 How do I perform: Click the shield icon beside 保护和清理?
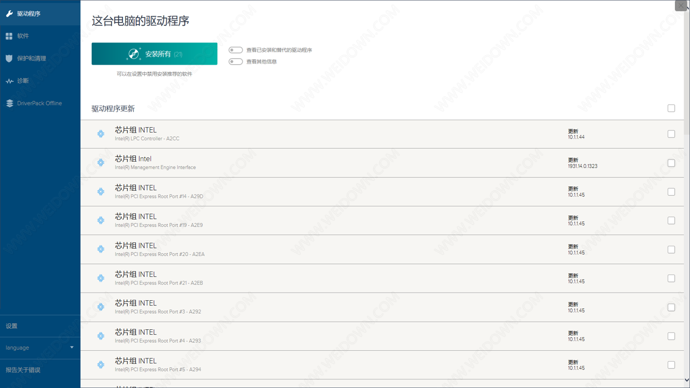pyautogui.click(x=9, y=58)
